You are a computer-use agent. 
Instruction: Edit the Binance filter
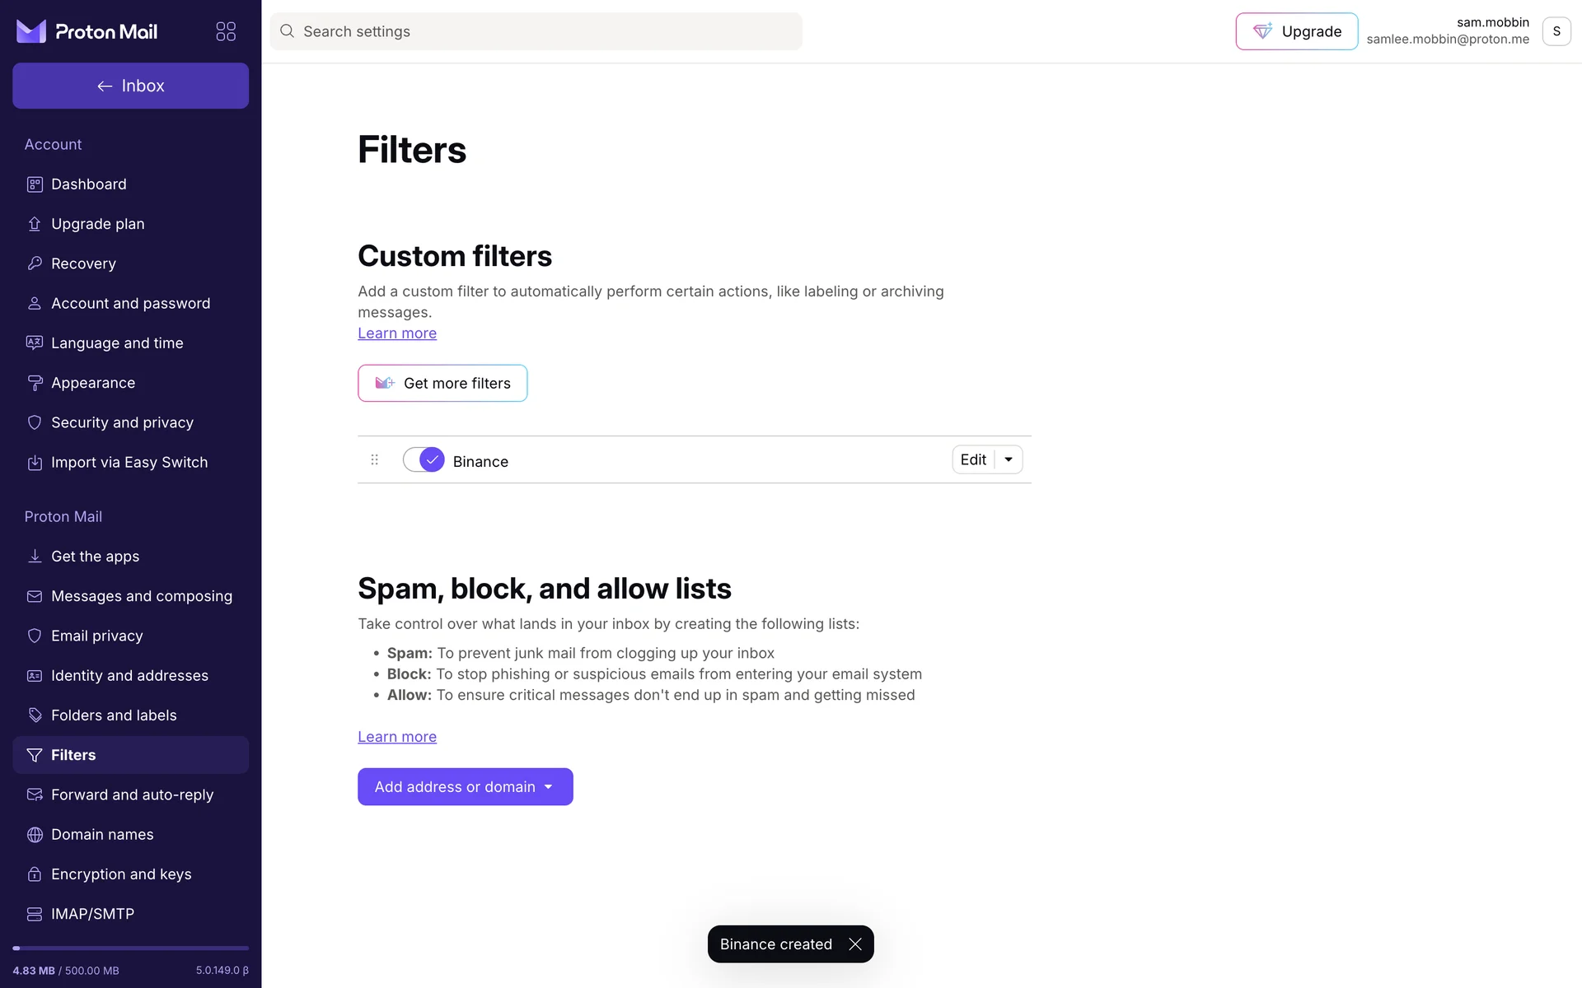coord(973,459)
